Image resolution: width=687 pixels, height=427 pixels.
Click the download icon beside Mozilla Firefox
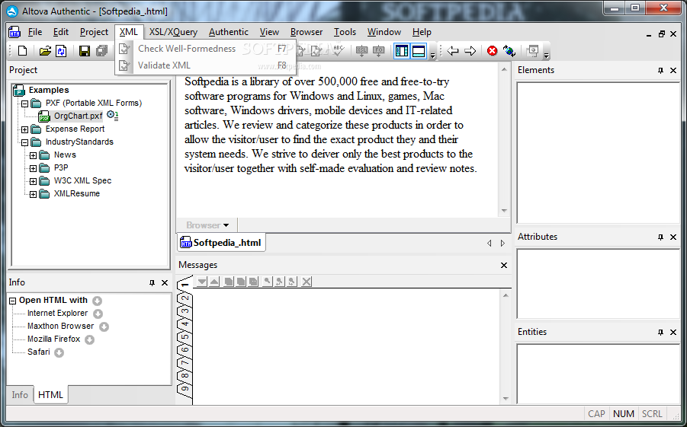tap(89, 339)
